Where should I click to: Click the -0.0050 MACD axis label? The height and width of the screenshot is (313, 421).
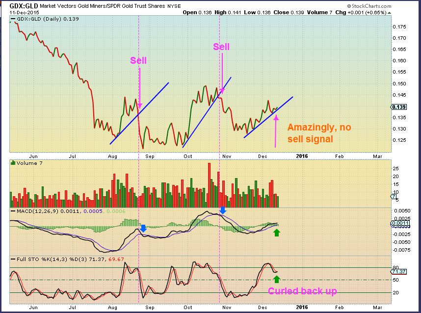[x=401, y=242]
